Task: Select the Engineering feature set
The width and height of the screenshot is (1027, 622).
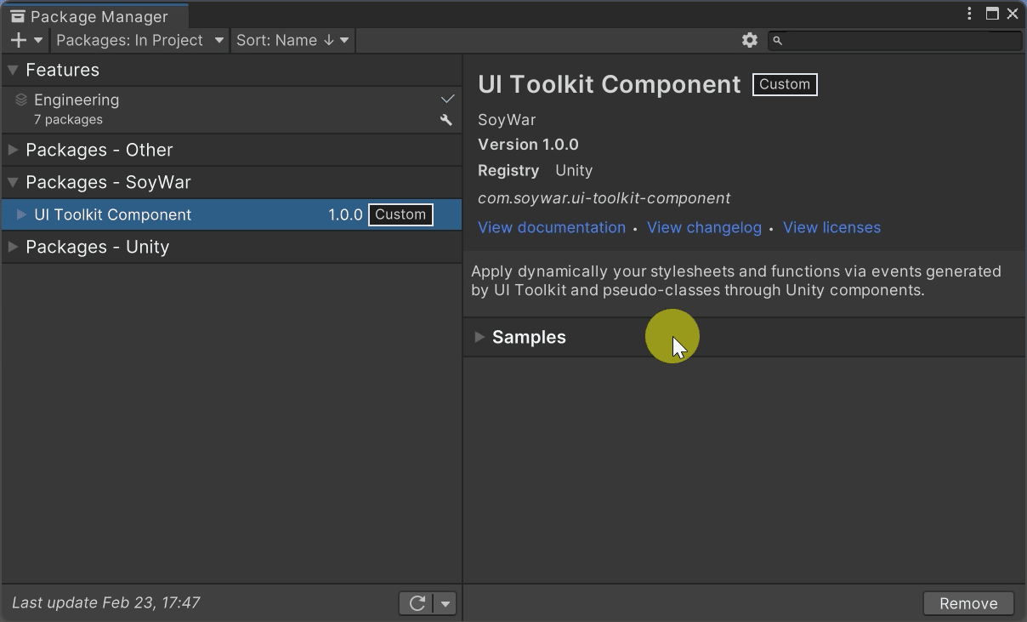Action: (231, 110)
